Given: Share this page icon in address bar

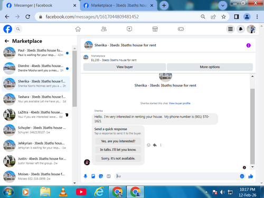Looking at the screenshot, I should click(213, 17).
